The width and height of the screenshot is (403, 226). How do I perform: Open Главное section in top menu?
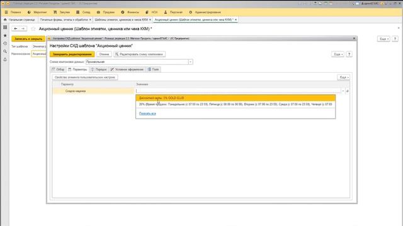(x=13, y=12)
